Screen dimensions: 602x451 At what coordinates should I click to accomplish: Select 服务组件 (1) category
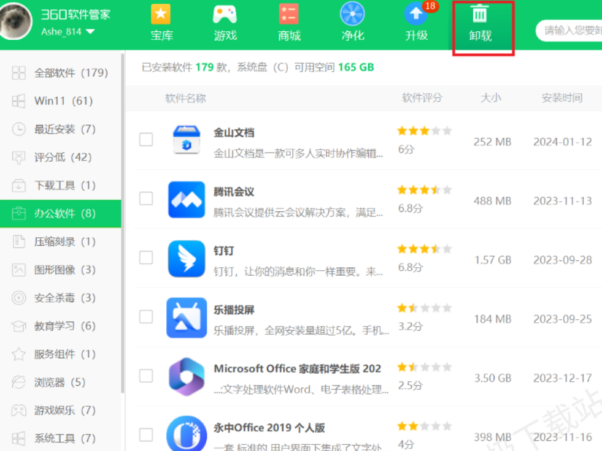61,354
